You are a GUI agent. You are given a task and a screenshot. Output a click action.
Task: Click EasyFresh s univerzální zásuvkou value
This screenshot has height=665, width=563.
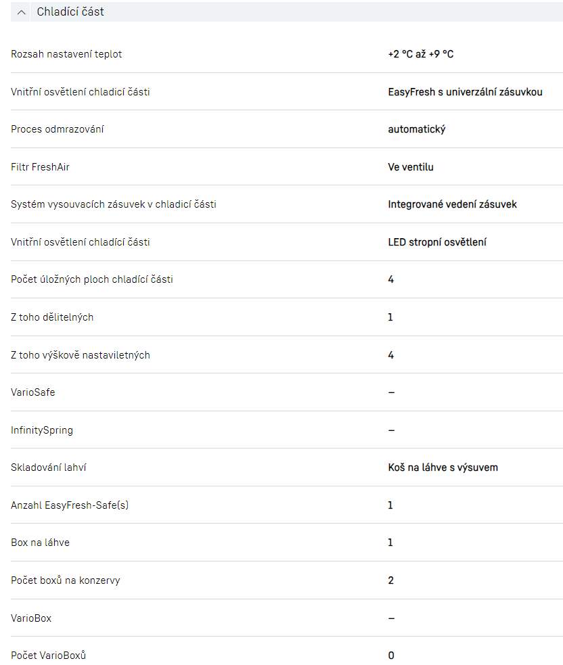click(465, 92)
